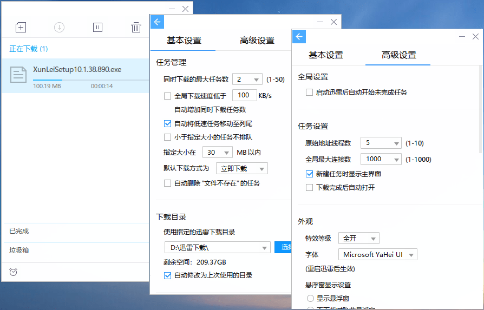The height and width of the screenshot is (310, 484).
Task: Open 默认下载方式为 立即下载 dropdown
Action: point(242,168)
